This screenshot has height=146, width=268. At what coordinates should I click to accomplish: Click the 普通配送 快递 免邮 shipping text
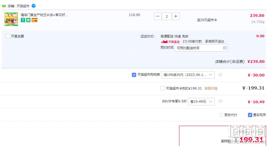point(174,36)
